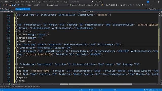Click Add to Source Control

point(152,90)
